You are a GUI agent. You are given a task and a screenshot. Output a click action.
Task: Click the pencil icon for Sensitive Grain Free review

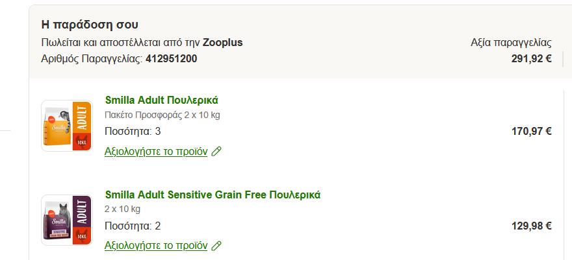coord(217,246)
